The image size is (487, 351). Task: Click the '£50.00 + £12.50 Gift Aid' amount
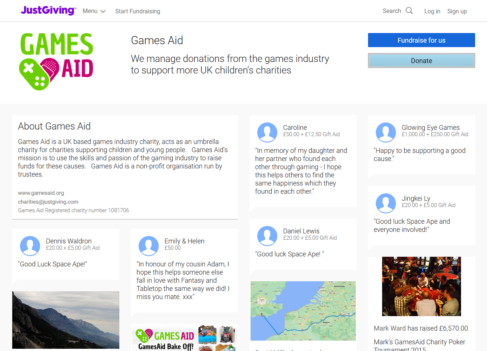tap(311, 134)
